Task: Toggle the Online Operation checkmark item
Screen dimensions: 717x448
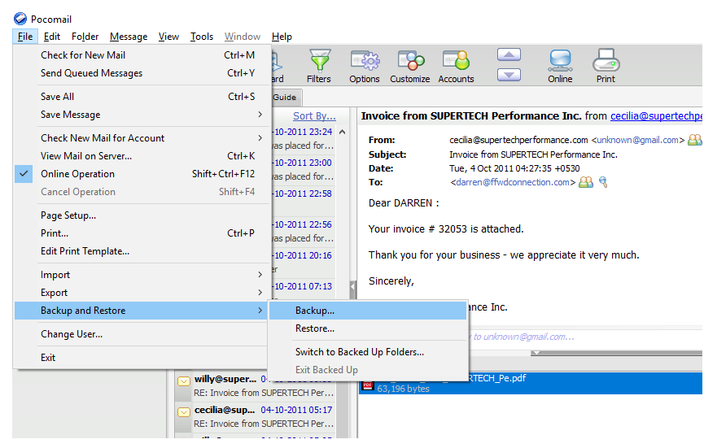Action: (142, 174)
